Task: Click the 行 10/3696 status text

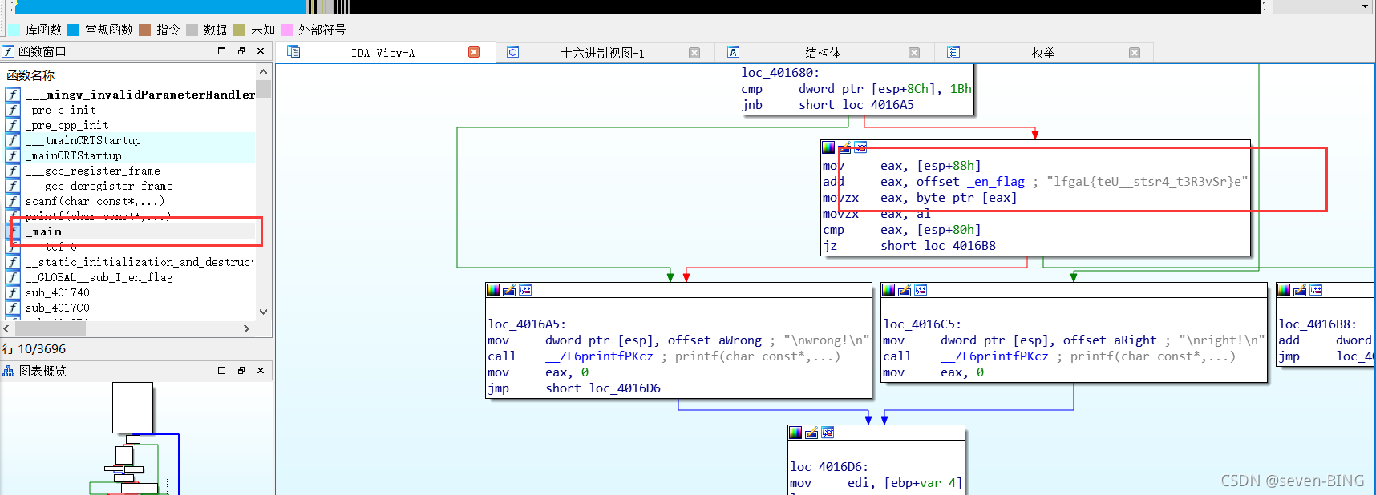Action: coord(34,349)
